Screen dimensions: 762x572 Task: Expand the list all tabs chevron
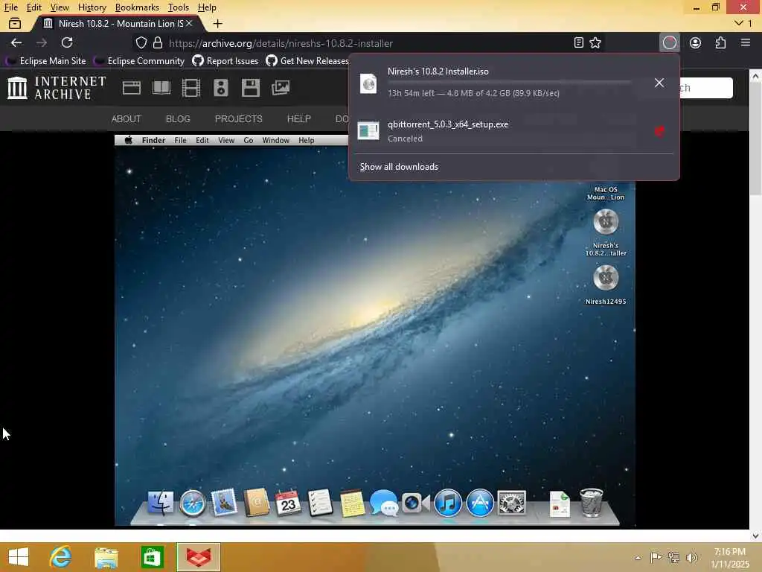[739, 23]
